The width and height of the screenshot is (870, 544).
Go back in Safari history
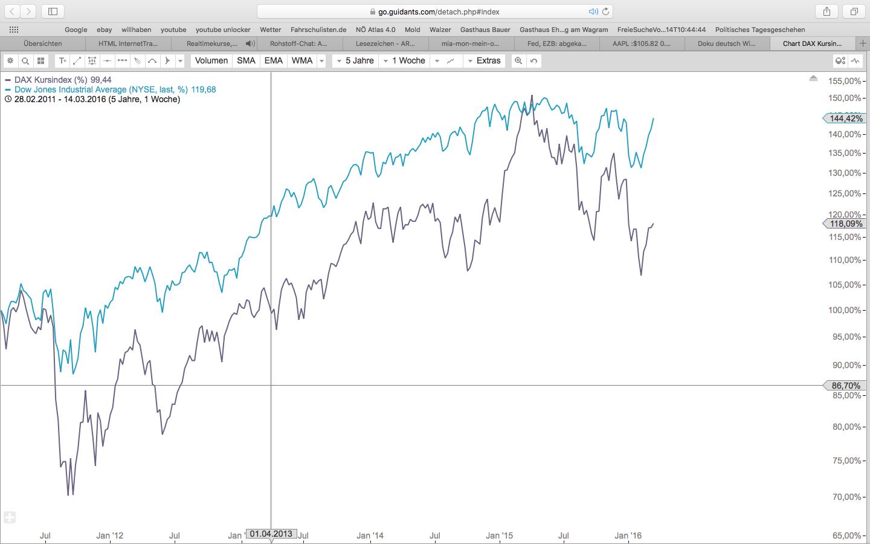12,11
